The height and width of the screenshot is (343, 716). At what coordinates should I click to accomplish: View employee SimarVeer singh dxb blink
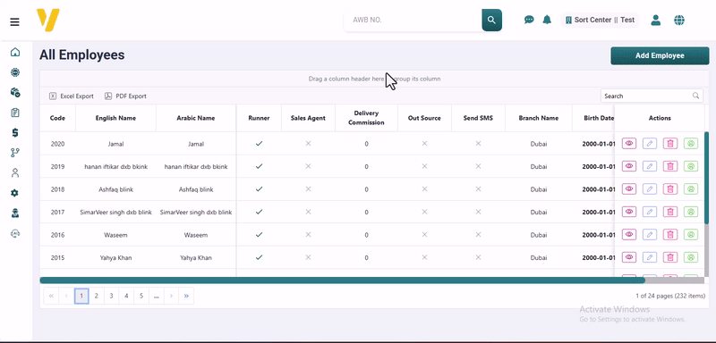[x=629, y=212]
